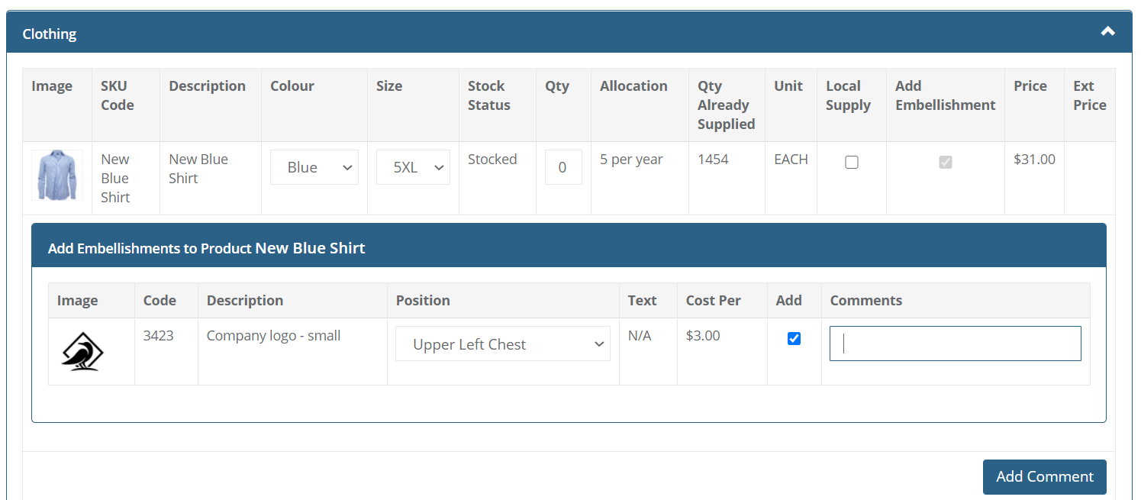Click the New Blue Shirt product thumbnail
The height and width of the screenshot is (500, 1141).
pyautogui.click(x=57, y=176)
